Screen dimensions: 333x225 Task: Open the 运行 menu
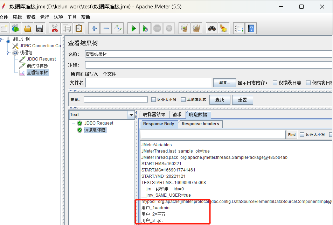click(x=44, y=17)
